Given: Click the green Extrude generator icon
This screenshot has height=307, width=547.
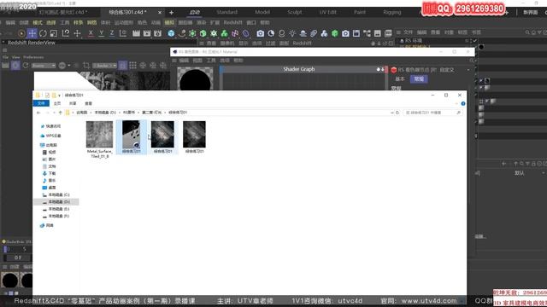Looking at the screenshot, I should (203, 33).
